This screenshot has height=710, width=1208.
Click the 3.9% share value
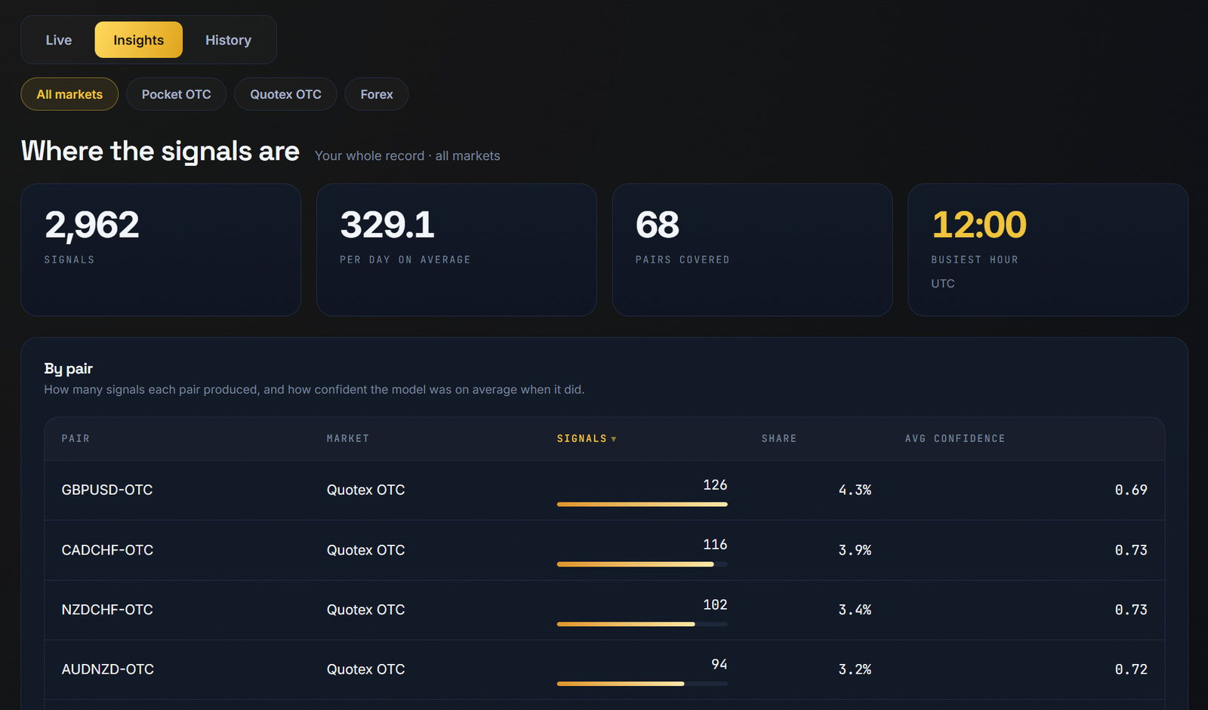tap(855, 550)
